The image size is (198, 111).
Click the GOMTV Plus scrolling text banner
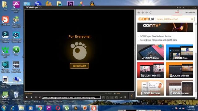71,97
